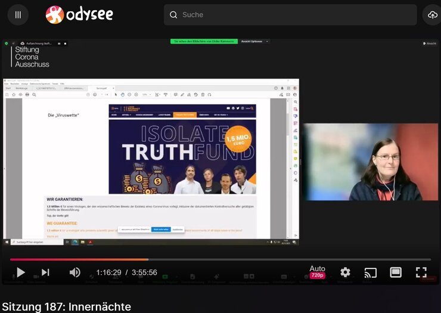Image resolution: width=441 pixels, height=313 pixels.
Task: Open the Windows Start button in the shared screen
Action: coord(7,242)
